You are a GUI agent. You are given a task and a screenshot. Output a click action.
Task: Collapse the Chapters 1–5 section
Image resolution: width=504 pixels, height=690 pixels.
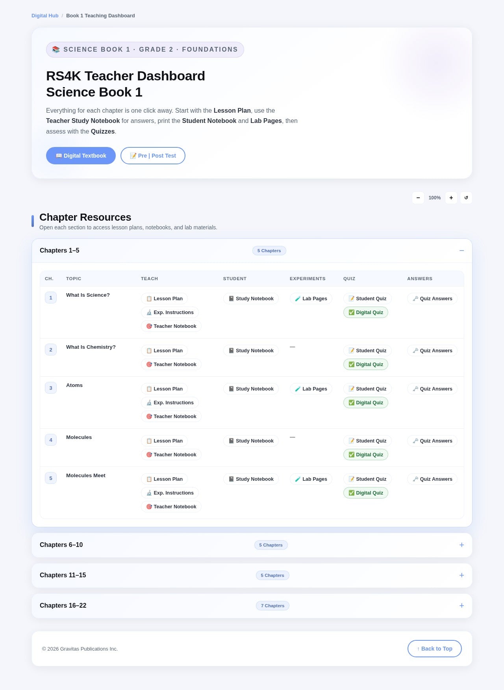(x=252, y=251)
